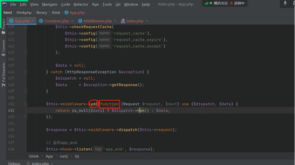Close the App.php tab
This screenshot has width=295, height=165.
[x=33, y=21]
